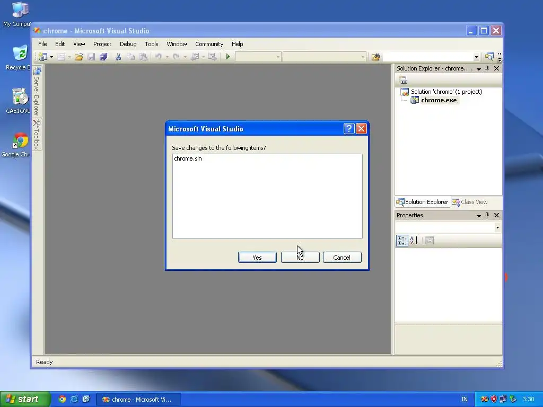Open the Find combo dropdown arrow
Screen dimensions: 543x407
(476, 57)
